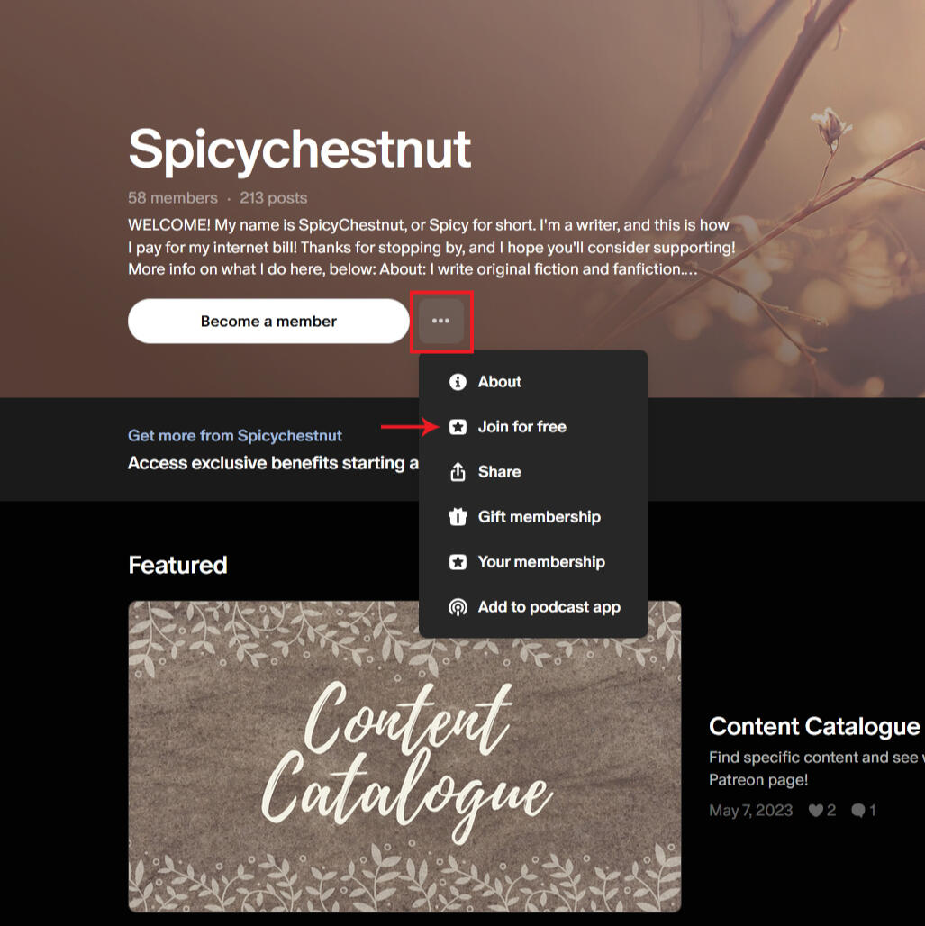Open Get more from Spicychestnut link

235,436
